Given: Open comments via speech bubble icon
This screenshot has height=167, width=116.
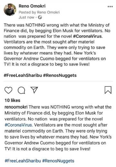Looking at the screenshot, I should [x=21, y=90].
